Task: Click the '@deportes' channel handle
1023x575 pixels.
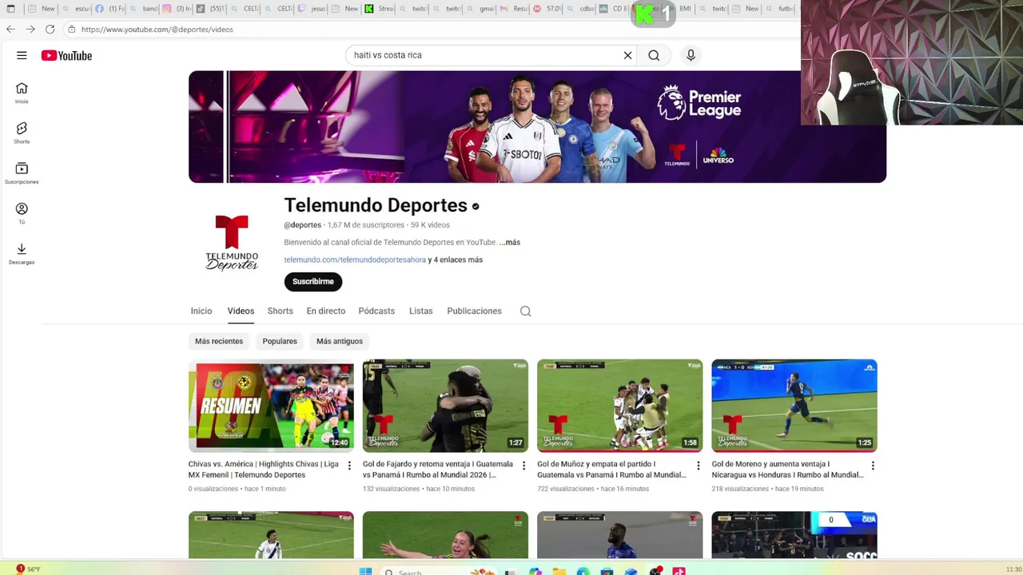Action: (302, 225)
